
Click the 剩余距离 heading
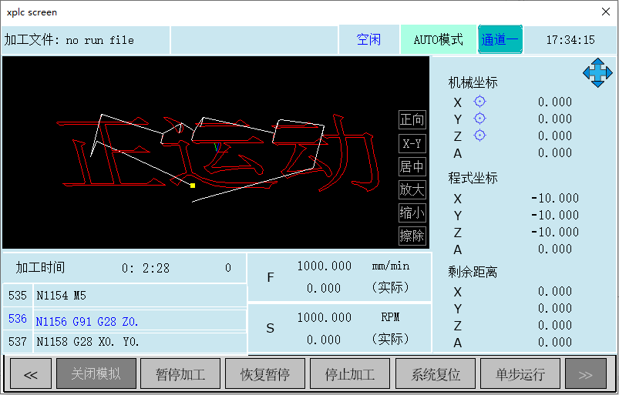tap(473, 272)
